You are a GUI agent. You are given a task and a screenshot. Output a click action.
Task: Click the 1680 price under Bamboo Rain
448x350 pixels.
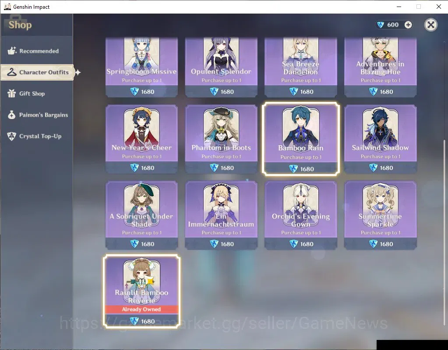307,169
